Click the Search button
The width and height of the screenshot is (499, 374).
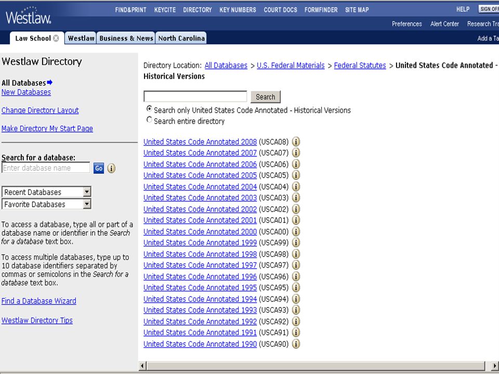266,97
